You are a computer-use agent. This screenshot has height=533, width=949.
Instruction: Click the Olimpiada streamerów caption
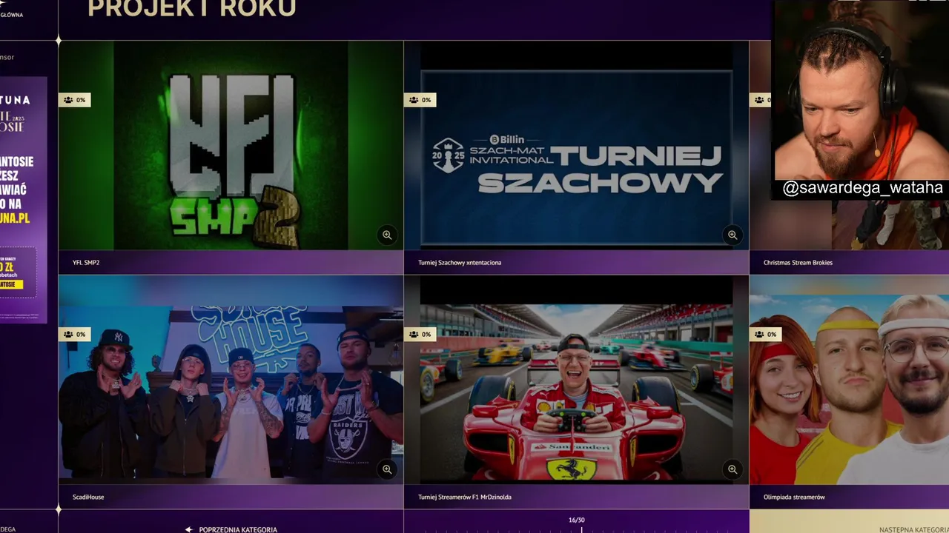[794, 497]
